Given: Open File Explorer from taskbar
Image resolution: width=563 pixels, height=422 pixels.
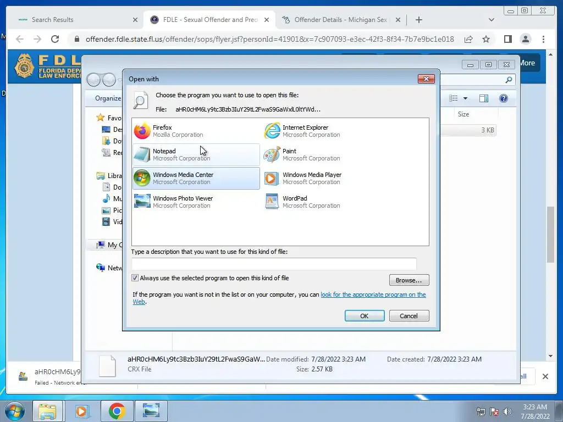Looking at the screenshot, I should (47, 411).
